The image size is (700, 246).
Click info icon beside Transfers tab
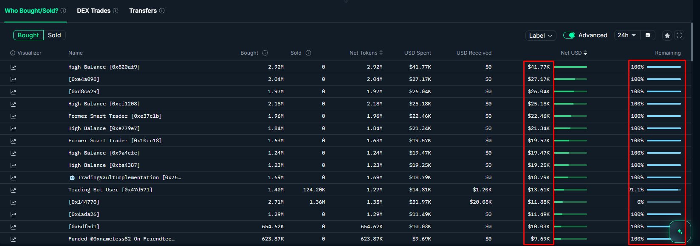click(x=162, y=11)
